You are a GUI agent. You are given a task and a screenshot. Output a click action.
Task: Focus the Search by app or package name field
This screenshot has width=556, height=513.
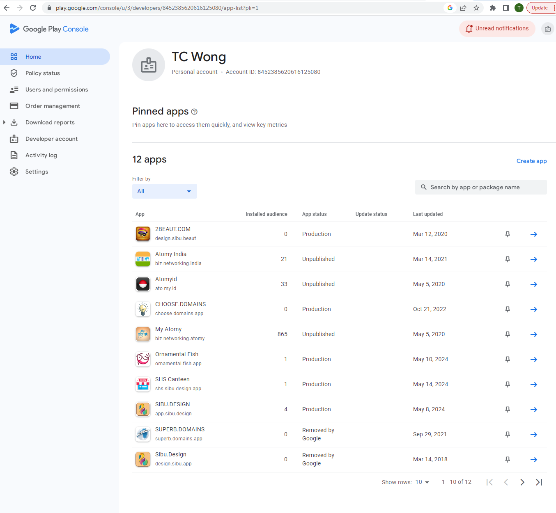[481, 187]
